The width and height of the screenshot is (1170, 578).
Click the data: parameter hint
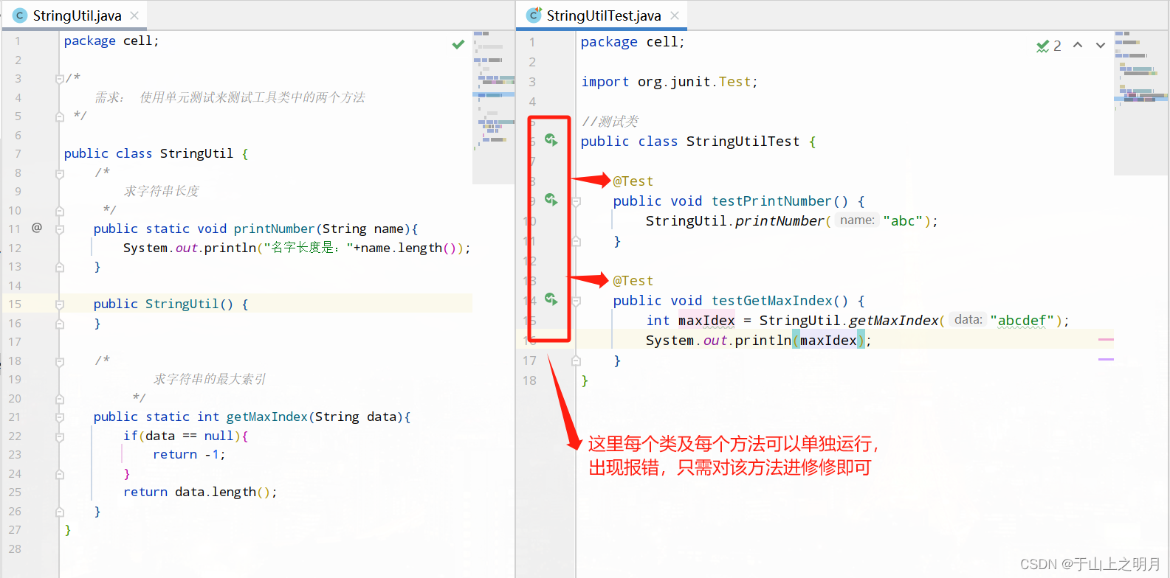pyautogui.click(x=968, y=320)
